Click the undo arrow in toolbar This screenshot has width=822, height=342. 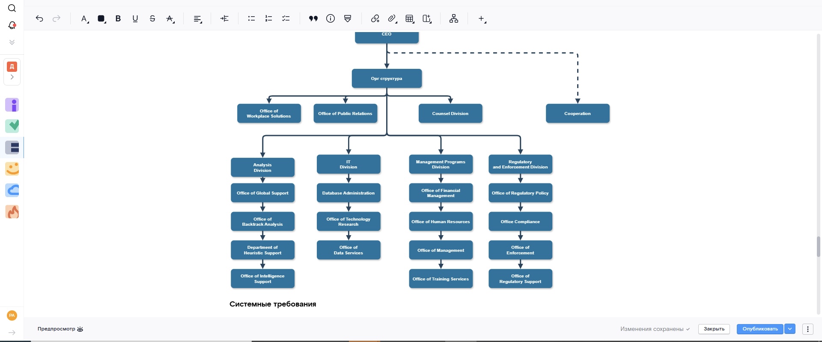[x=39, y=18]
